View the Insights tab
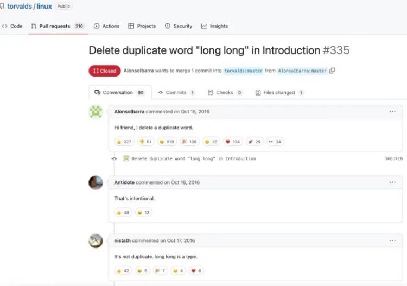The width and height of the screenshot is (407, 286). (214, 26)
